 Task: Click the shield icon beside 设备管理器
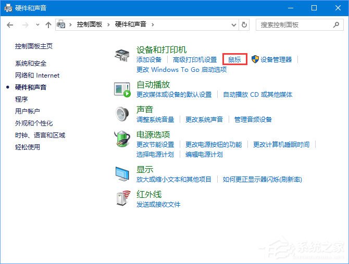tap(255, 59)
